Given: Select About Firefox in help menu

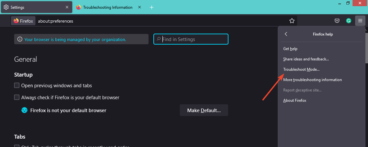Looking at the screenshot, I should [x=295, y=100].
